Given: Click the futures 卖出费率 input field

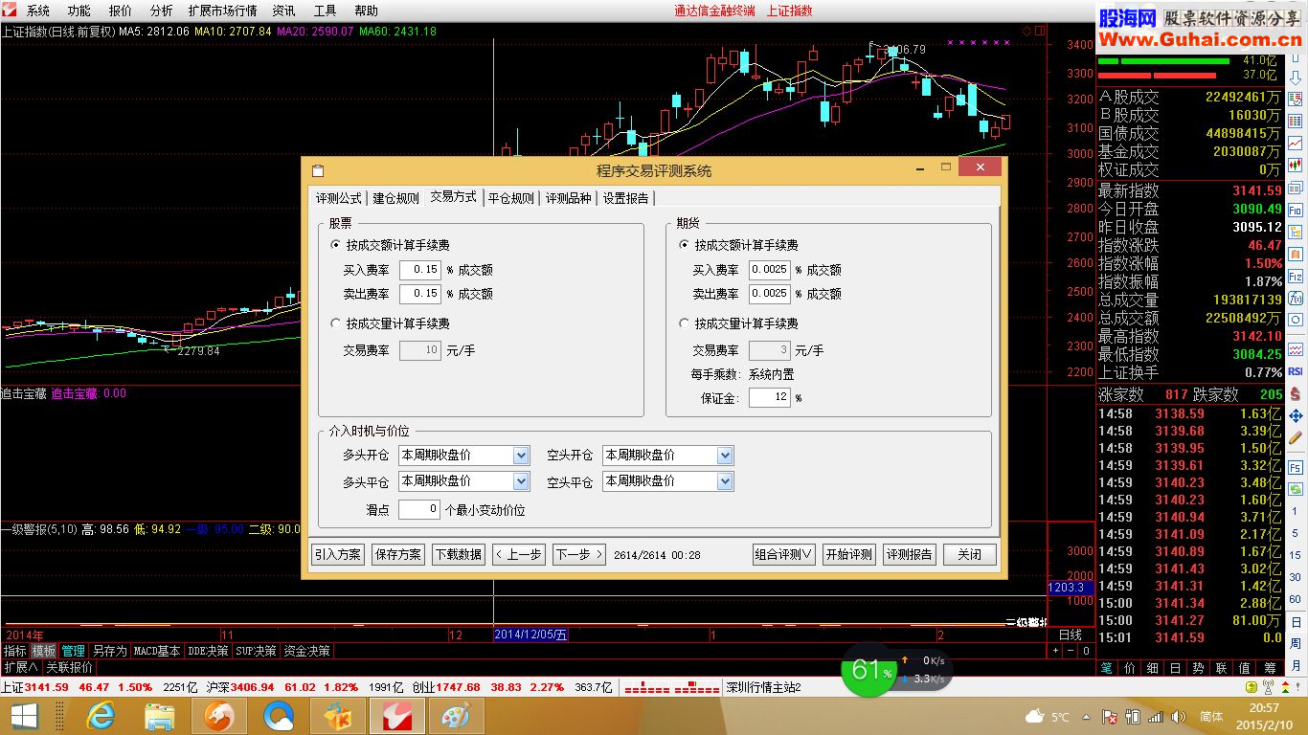Looking at the screenshot, I should coord(769,294).
